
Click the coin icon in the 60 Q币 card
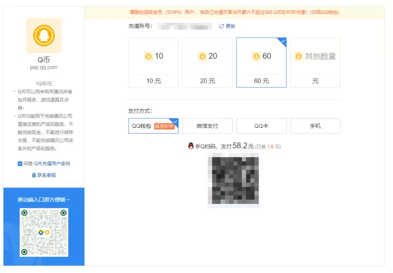click(256, 56)
